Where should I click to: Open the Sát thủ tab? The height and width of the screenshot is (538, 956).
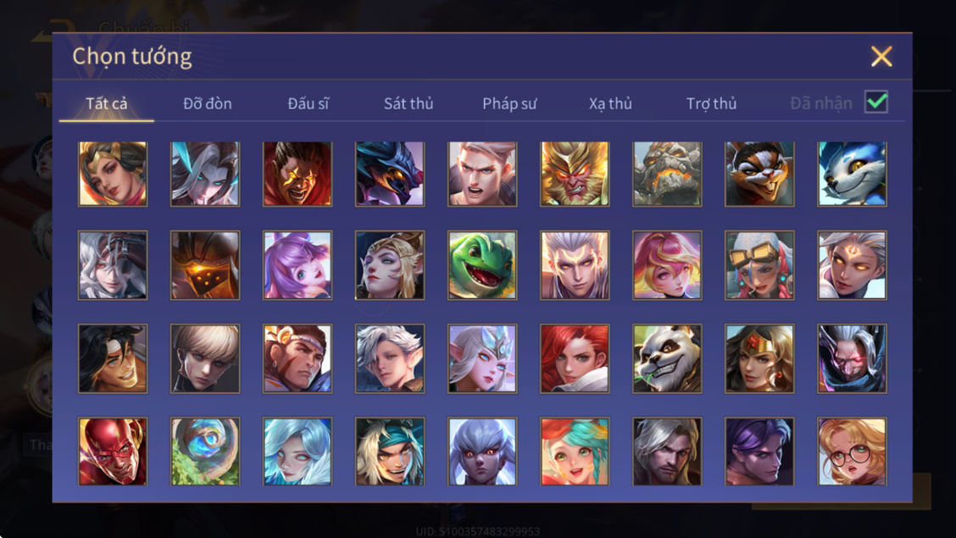click(409, 103)
